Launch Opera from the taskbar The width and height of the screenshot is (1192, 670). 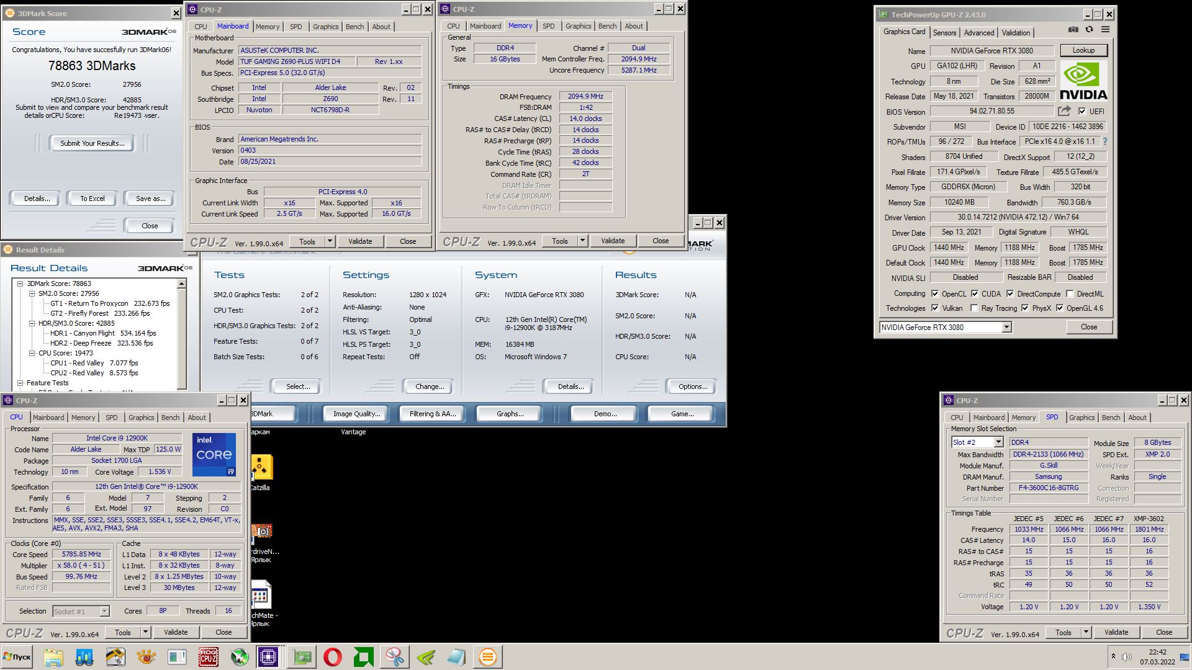click(x=333, y=657)
